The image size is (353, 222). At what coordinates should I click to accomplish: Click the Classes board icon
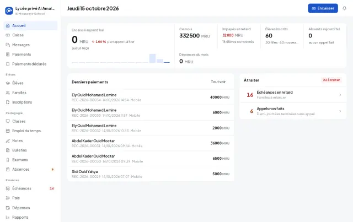pyautogui.click(x=8, y=121)
